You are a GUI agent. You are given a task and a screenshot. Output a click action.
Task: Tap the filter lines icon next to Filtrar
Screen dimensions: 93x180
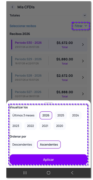point(86,26)
